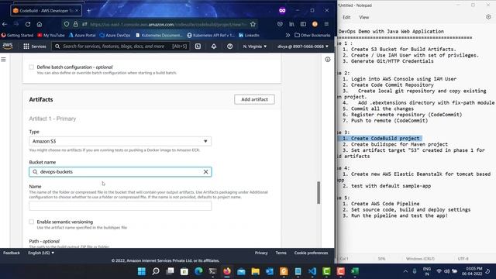Bookmark this page with star
The height and width of the screenshot is (279, 496).
[253, 24]
